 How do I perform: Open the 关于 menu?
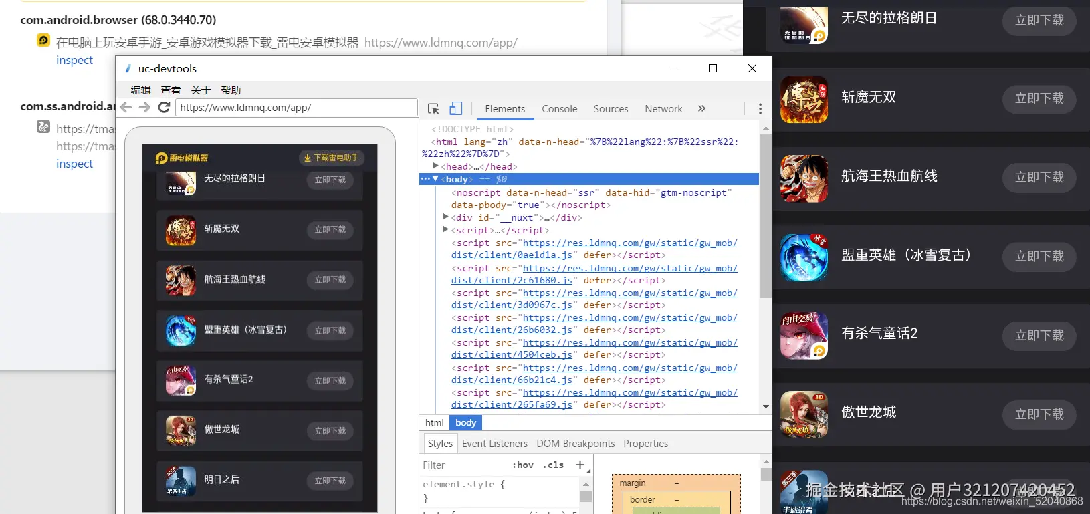[x=201, y=90]
